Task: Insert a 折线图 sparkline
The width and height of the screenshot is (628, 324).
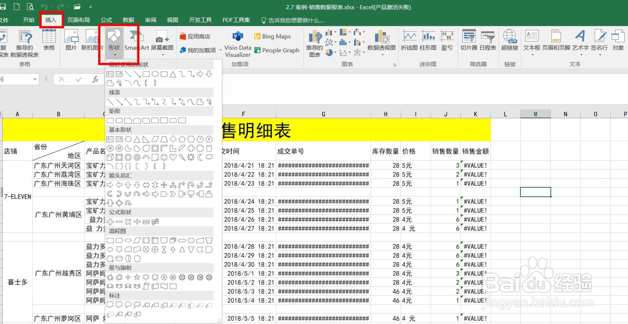Action: click(x=409, y=41)
